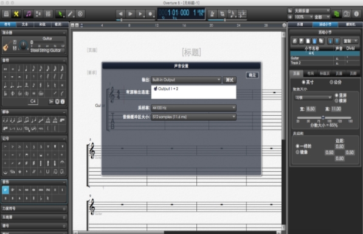Select the 公分 centimeters radio button
This screenshot has width=363, height=234.
pos(331,82)
